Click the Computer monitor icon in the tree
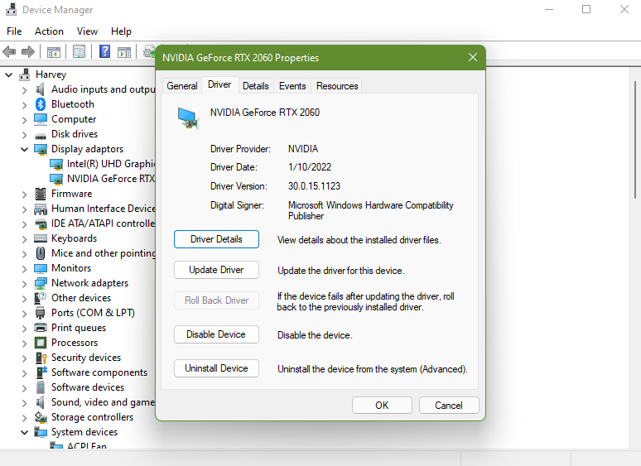Screen dimensions: 641x466 pyautogui.click(x=41, y=119)
